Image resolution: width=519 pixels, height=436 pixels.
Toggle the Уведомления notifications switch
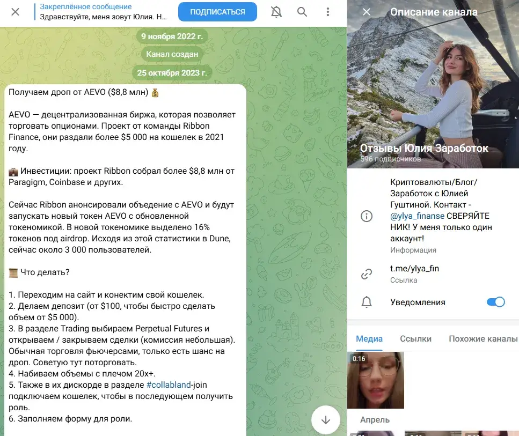click(x=495, y=302)
